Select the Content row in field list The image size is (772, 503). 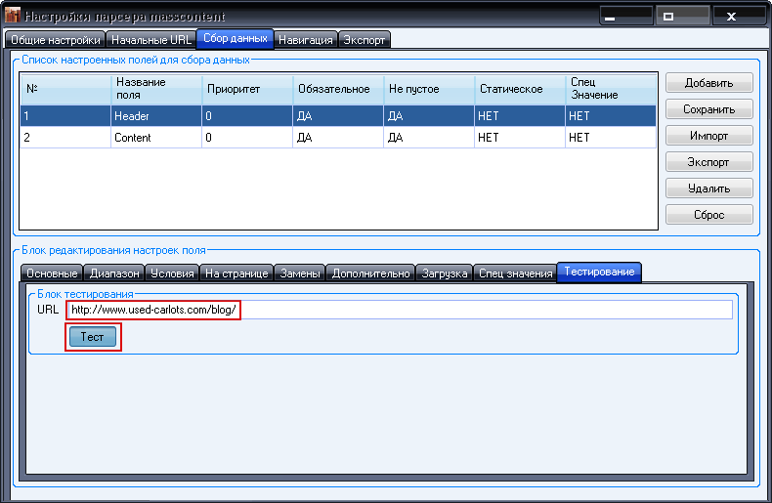132,138
